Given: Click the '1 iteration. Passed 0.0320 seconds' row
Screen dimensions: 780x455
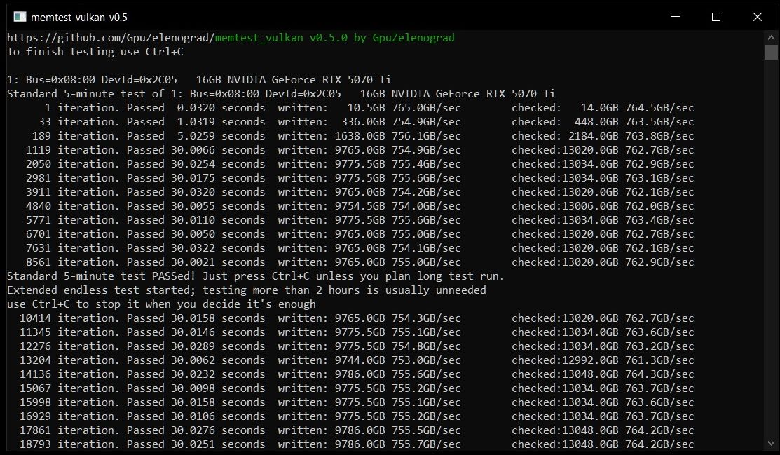Looking at the screenshot, I should 369,107.
